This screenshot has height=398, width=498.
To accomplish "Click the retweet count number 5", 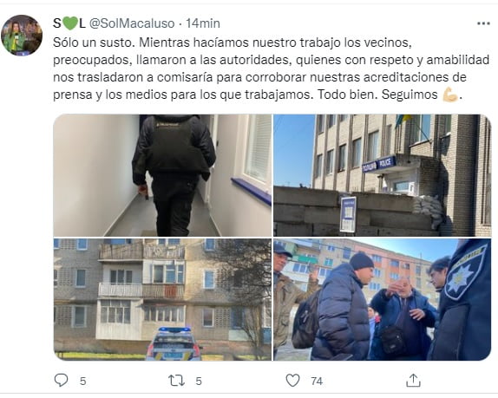I will 199,381.
